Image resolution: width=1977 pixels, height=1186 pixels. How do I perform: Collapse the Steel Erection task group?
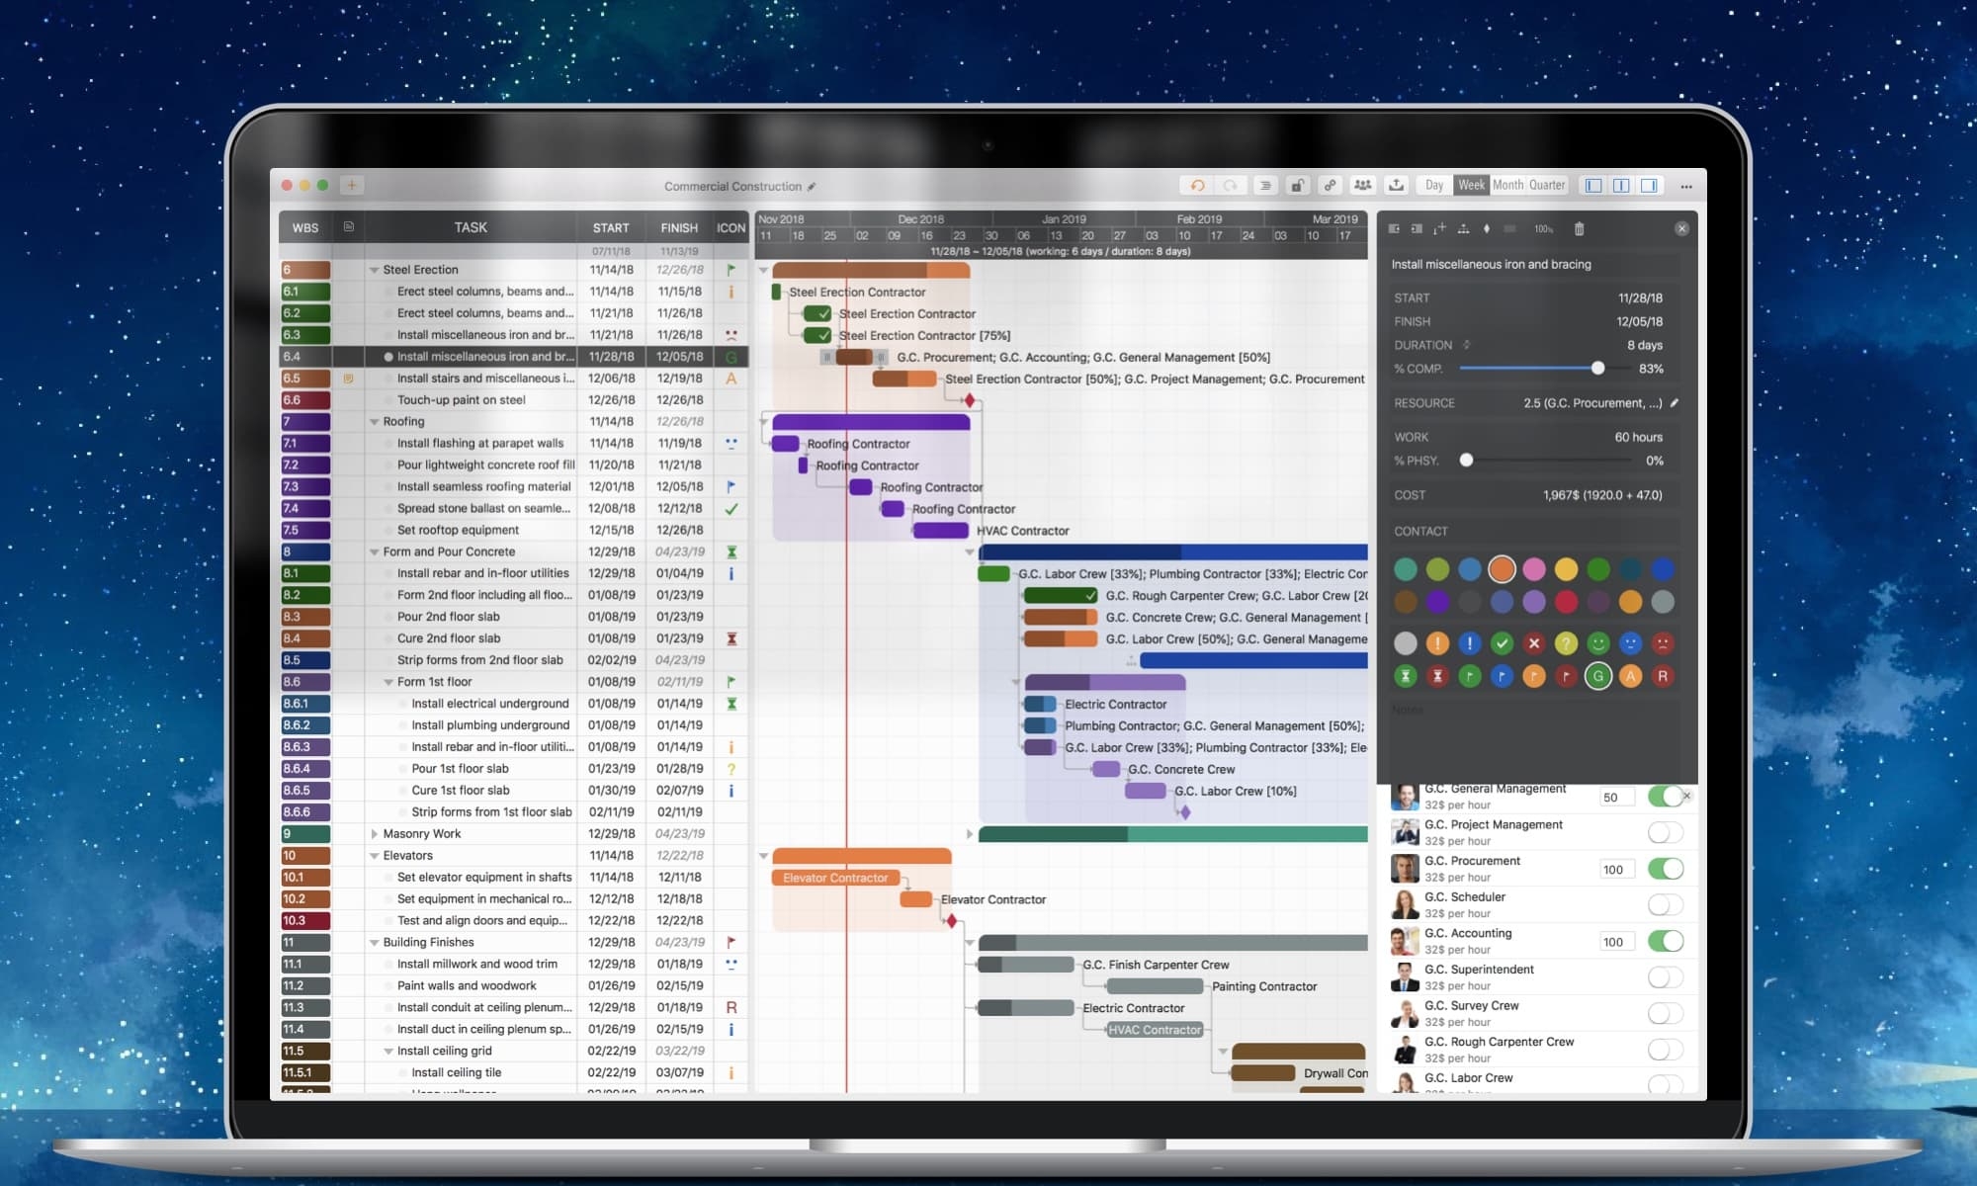point(374,269)
